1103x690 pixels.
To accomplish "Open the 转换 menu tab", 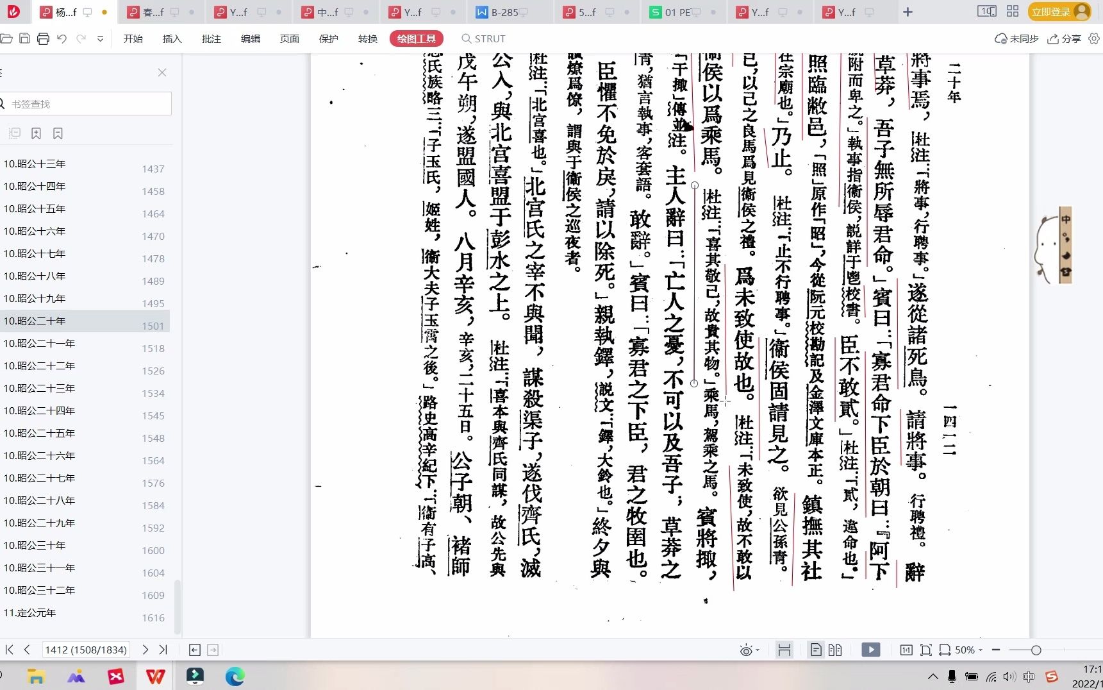I will click(x=368, y=38).
